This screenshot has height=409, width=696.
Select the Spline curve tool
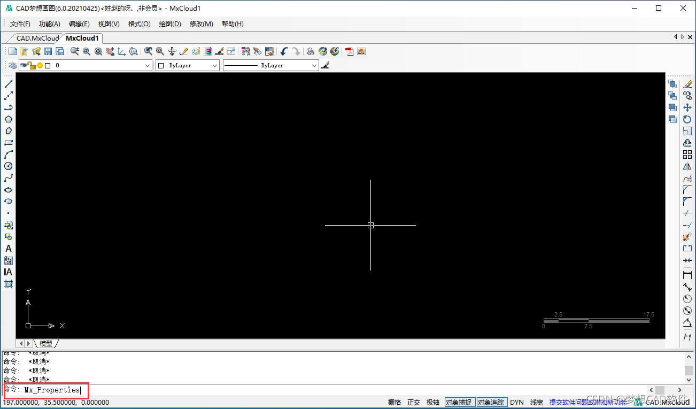9,178
